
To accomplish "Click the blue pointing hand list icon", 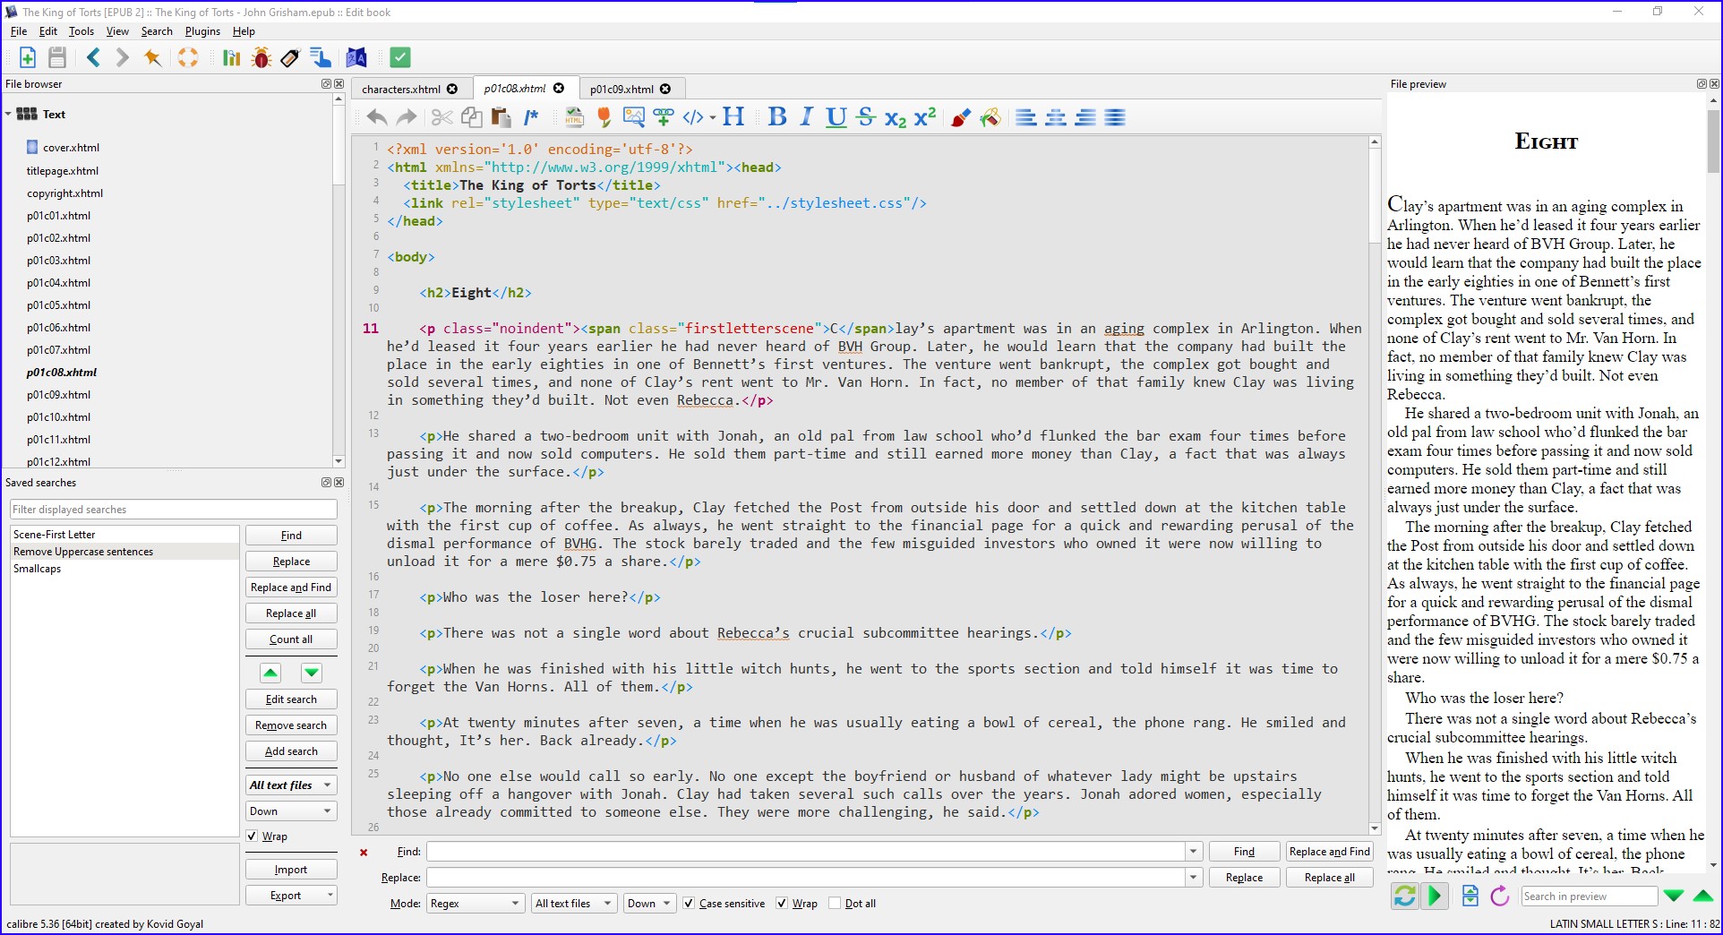I will 320,58.
